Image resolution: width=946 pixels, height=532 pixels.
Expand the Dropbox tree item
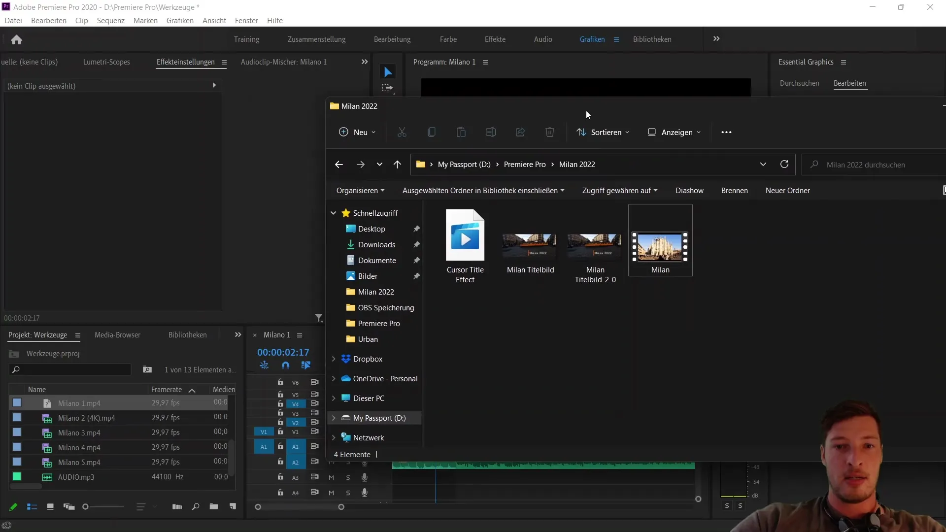tap(333, 359)
